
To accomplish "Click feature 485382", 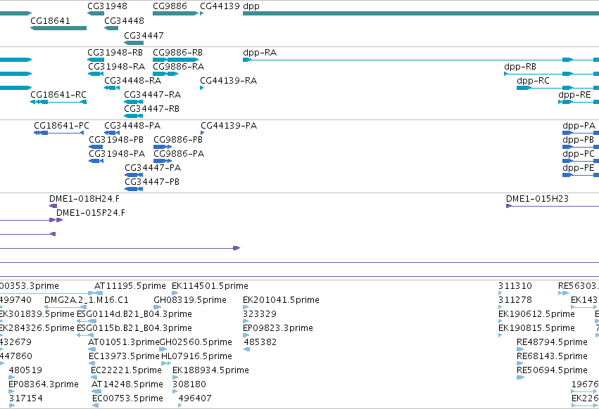I will click(x=260, y=342).
